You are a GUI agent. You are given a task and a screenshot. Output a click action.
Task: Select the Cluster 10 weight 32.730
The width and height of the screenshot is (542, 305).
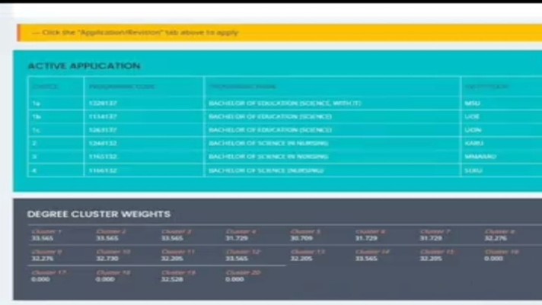pyautogui.click(x=108, y=256)
